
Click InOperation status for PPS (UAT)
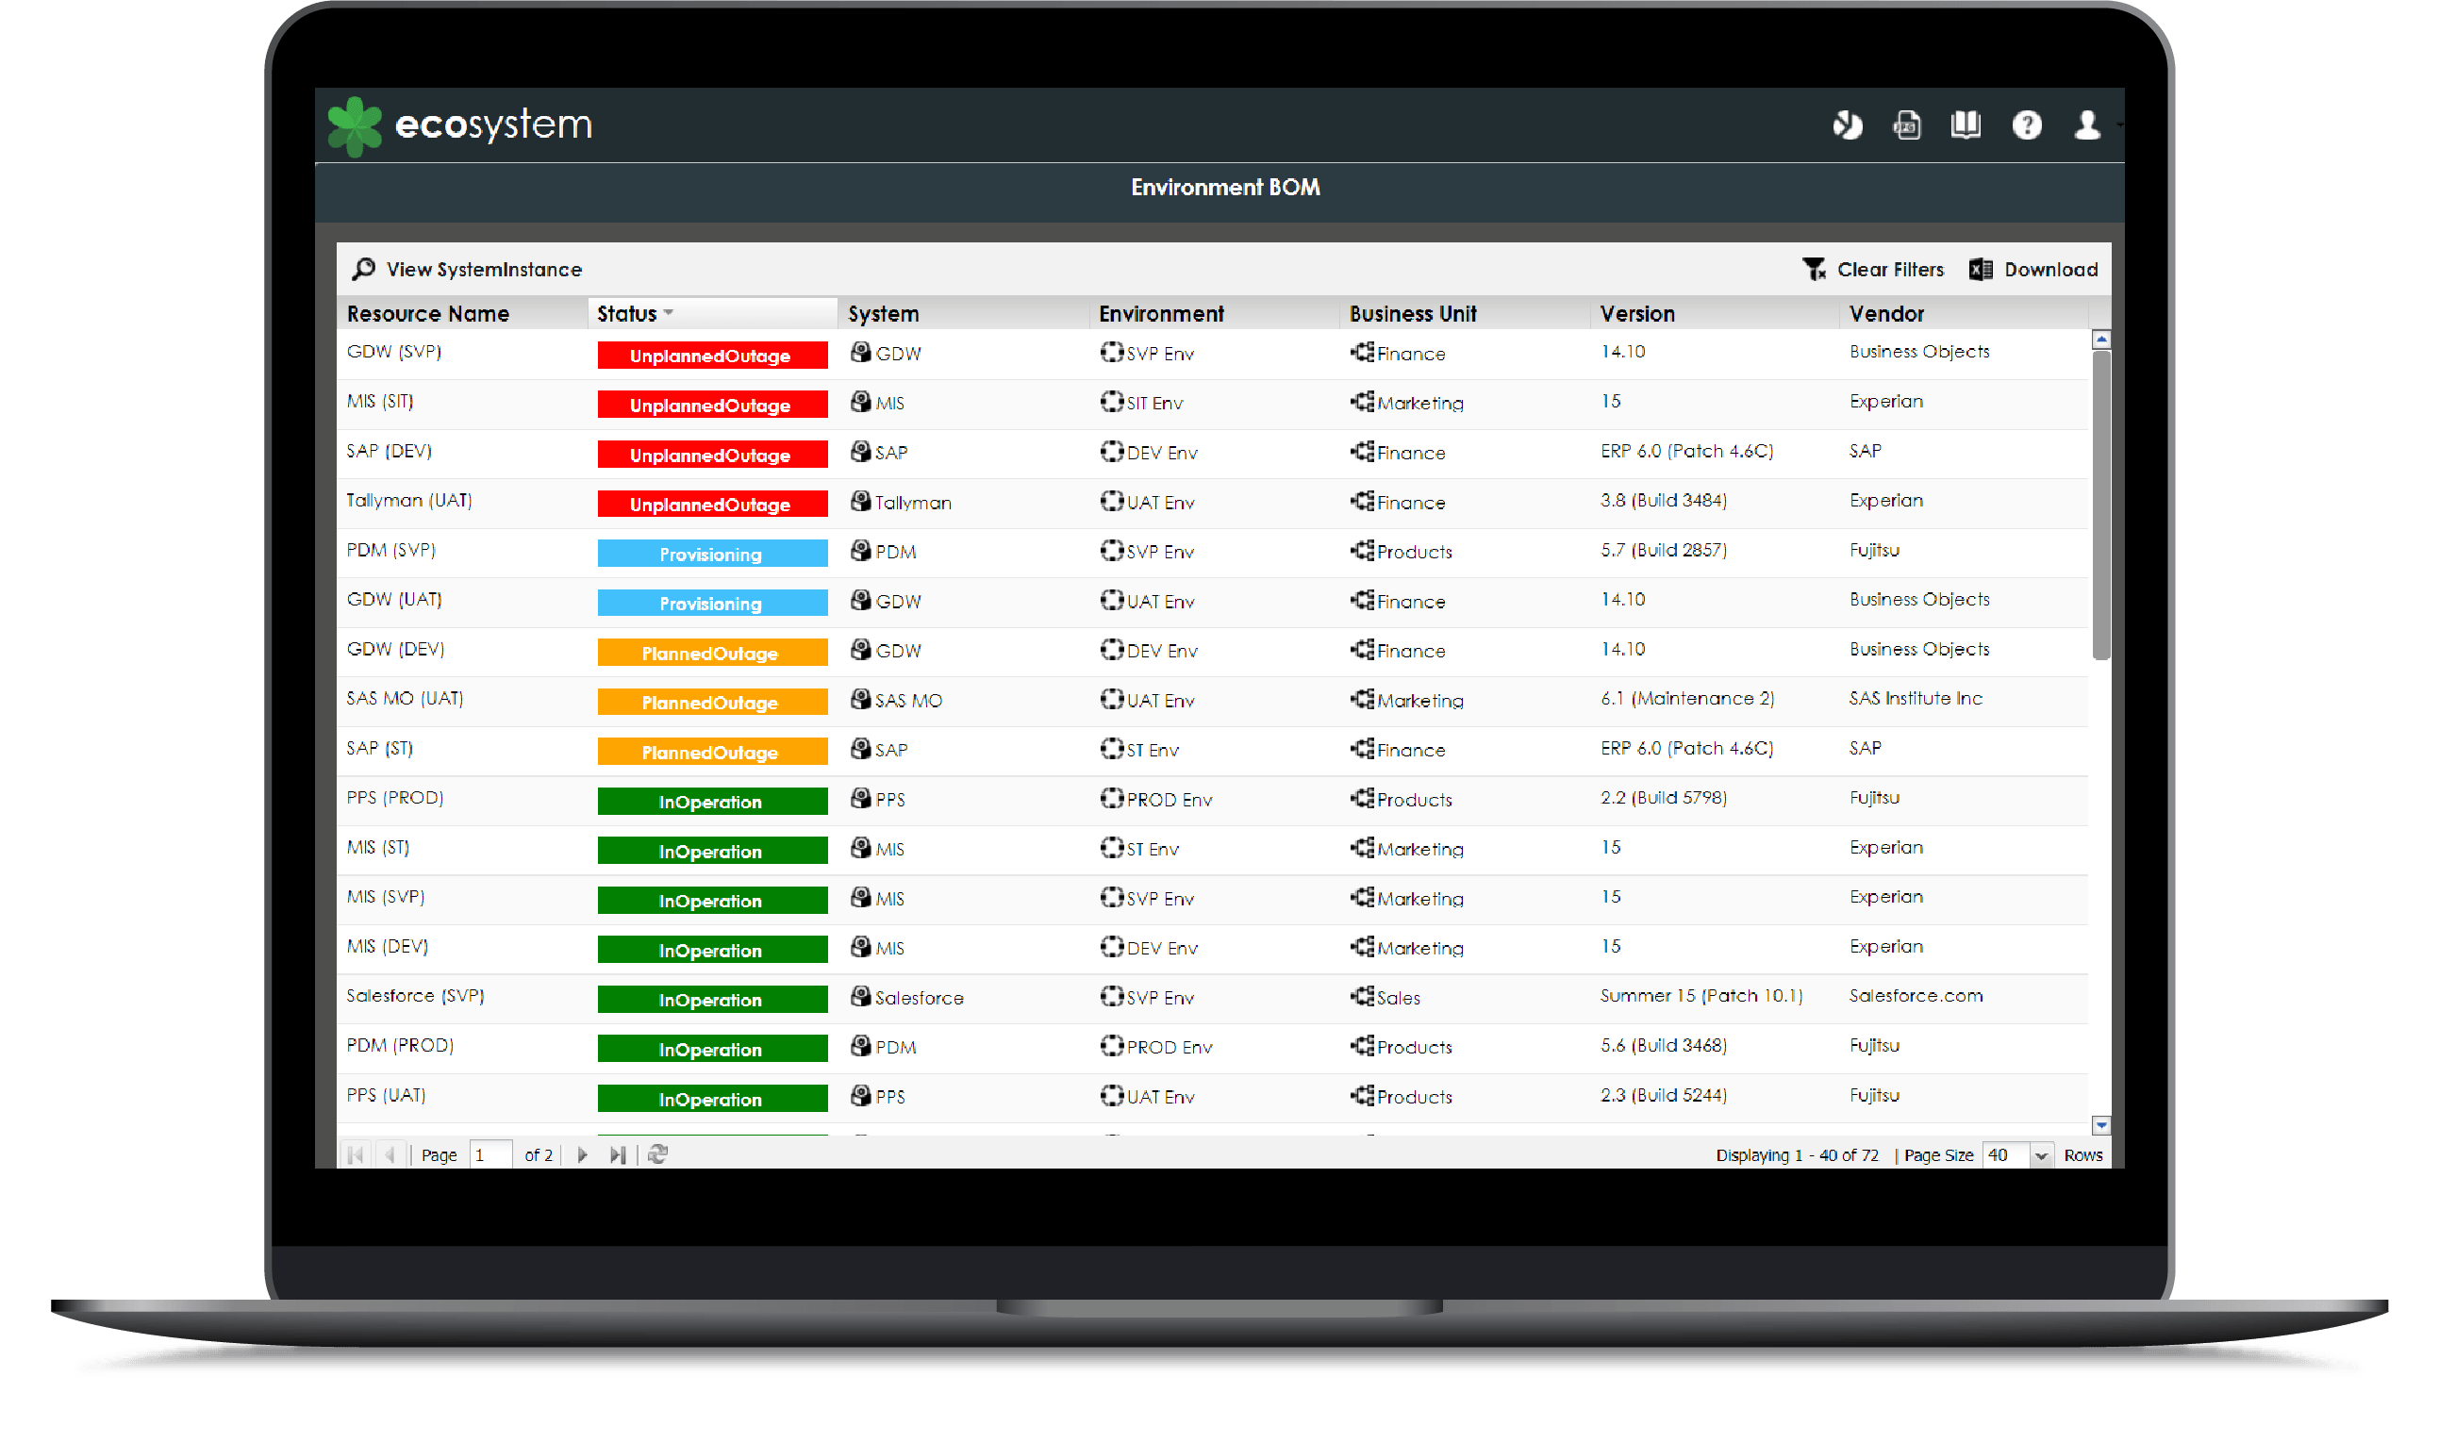[x=712, y=1099]
